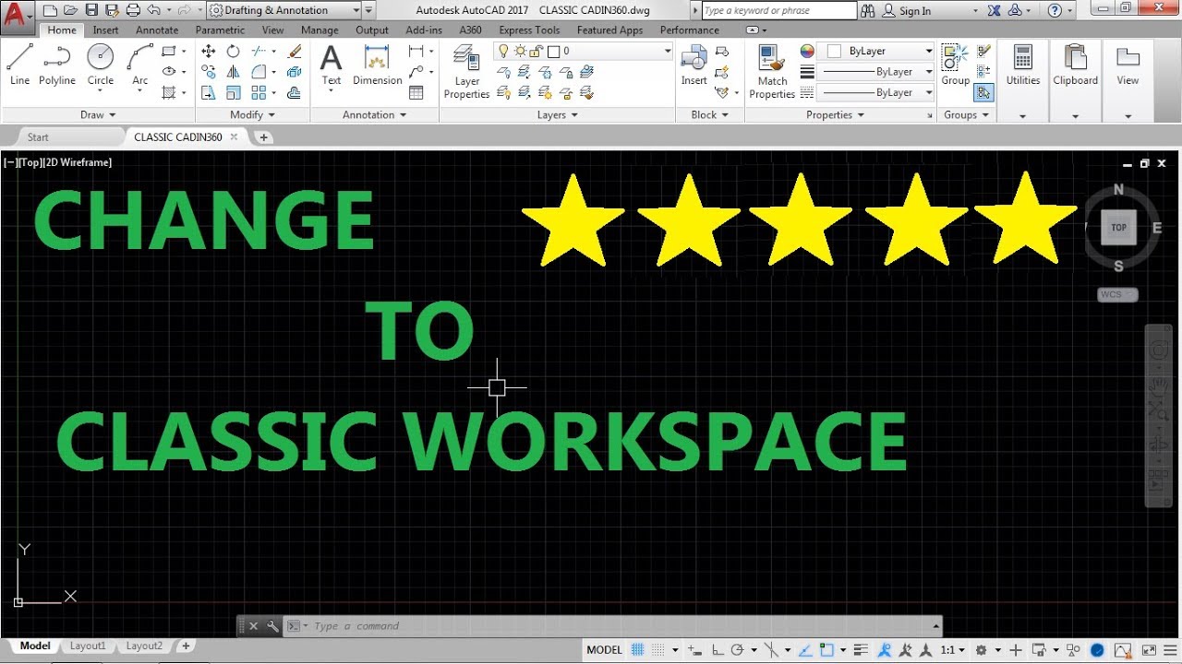
Task: Open a new drawing tab with plus
Action: pyautogui.click(x=263, y=137)
